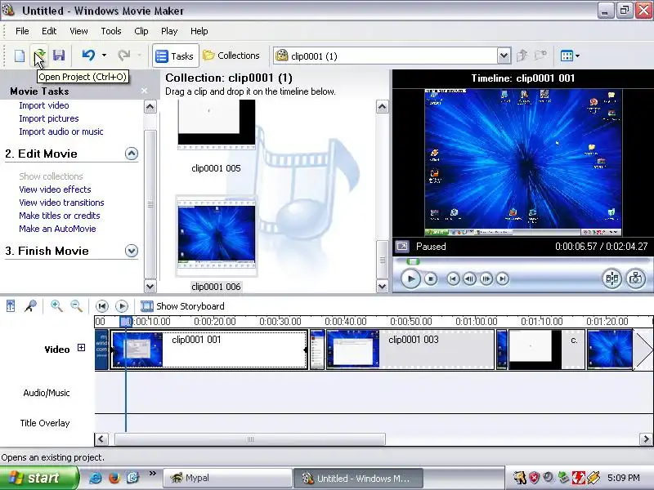Viewport: 654px width, 490px height.
Task: Select the clip0001 005 thumbnail
Action: click(216, 125)
